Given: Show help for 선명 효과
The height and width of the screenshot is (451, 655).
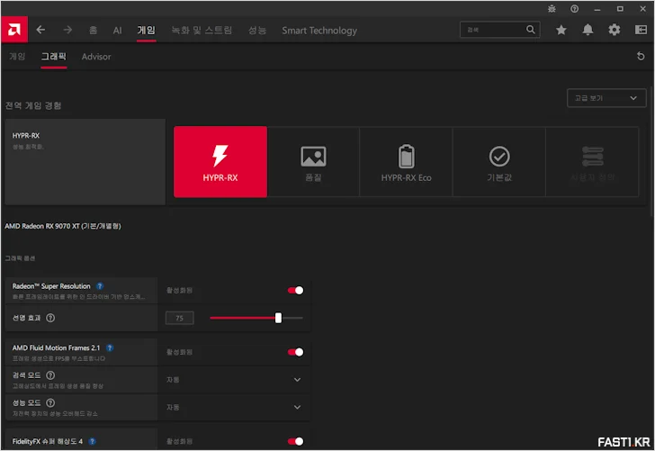Looking at the screenshot, I should [x=50, y=318].
